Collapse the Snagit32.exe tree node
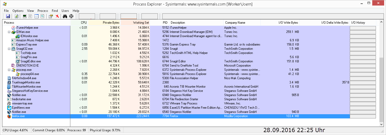 pos(9,49)
